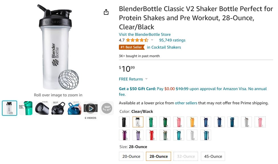
Task: Open the 360-degree view icon
Action: (x=107, y=108)
